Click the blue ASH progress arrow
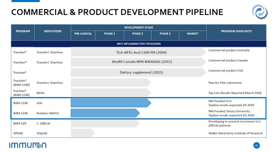 click(111, 103)
